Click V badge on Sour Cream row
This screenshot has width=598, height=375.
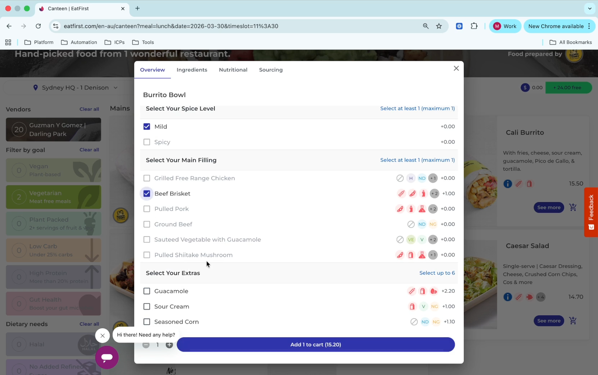coord(423,307)
